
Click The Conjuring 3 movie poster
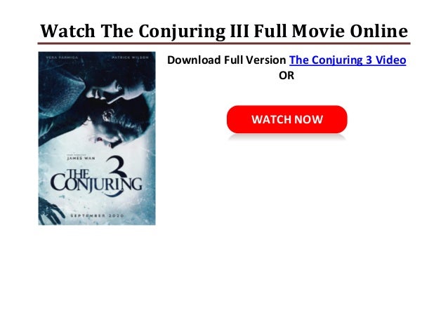tap(97, 138)
